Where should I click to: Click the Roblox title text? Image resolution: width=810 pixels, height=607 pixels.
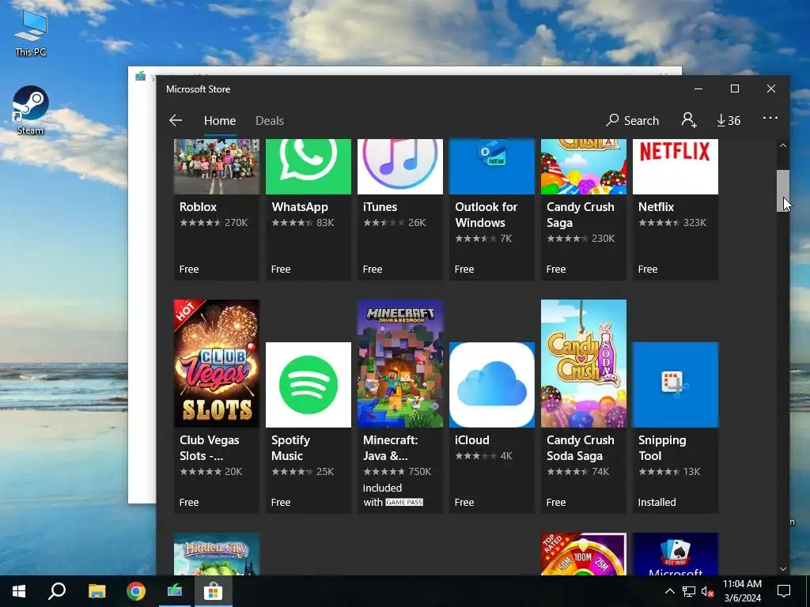coord(198,207)
